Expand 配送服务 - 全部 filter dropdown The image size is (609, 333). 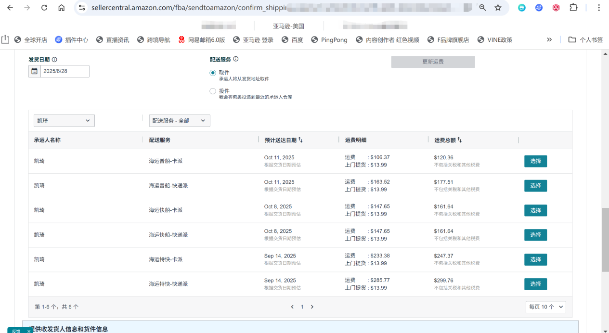coord(180,121)
